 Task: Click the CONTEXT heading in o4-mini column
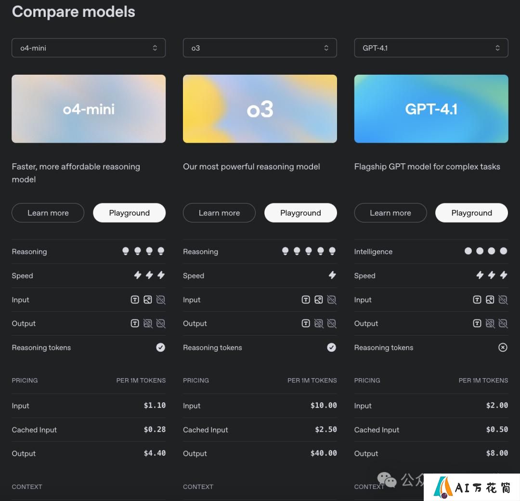27,487
